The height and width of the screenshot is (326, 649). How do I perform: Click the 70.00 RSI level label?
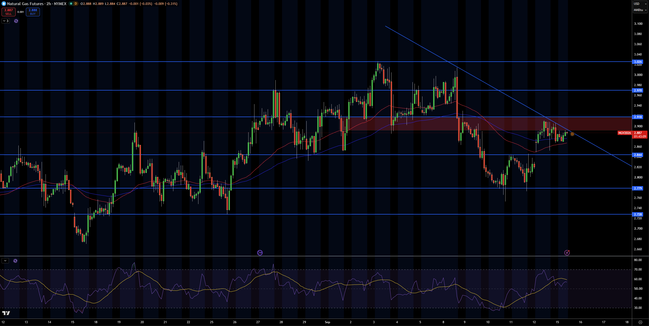click(638, 269)
